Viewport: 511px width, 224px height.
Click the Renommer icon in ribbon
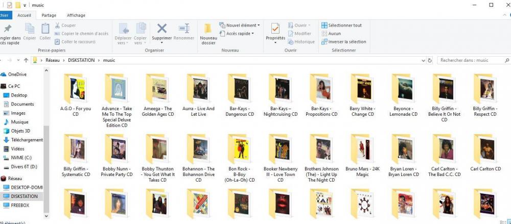tap(184, 29)
